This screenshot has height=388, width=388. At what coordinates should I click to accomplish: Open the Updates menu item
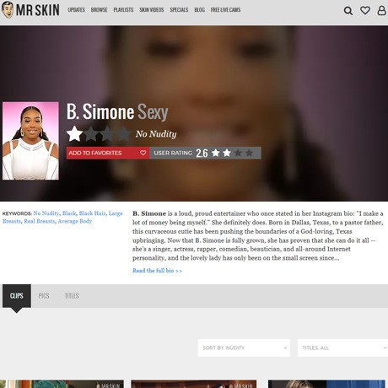coord(76,10)
